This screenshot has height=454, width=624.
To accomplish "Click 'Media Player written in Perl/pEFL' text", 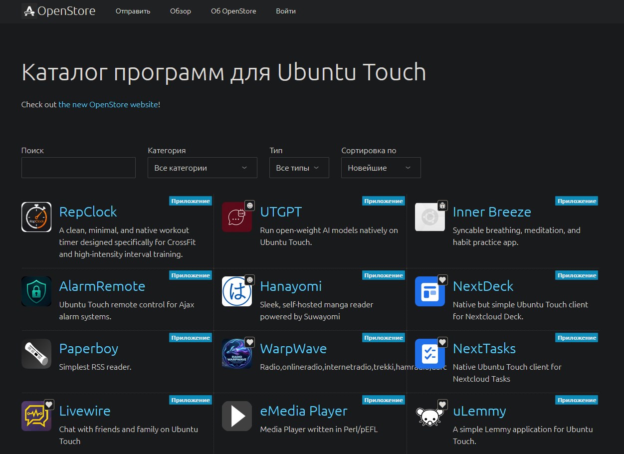I will tap(319, 429).
